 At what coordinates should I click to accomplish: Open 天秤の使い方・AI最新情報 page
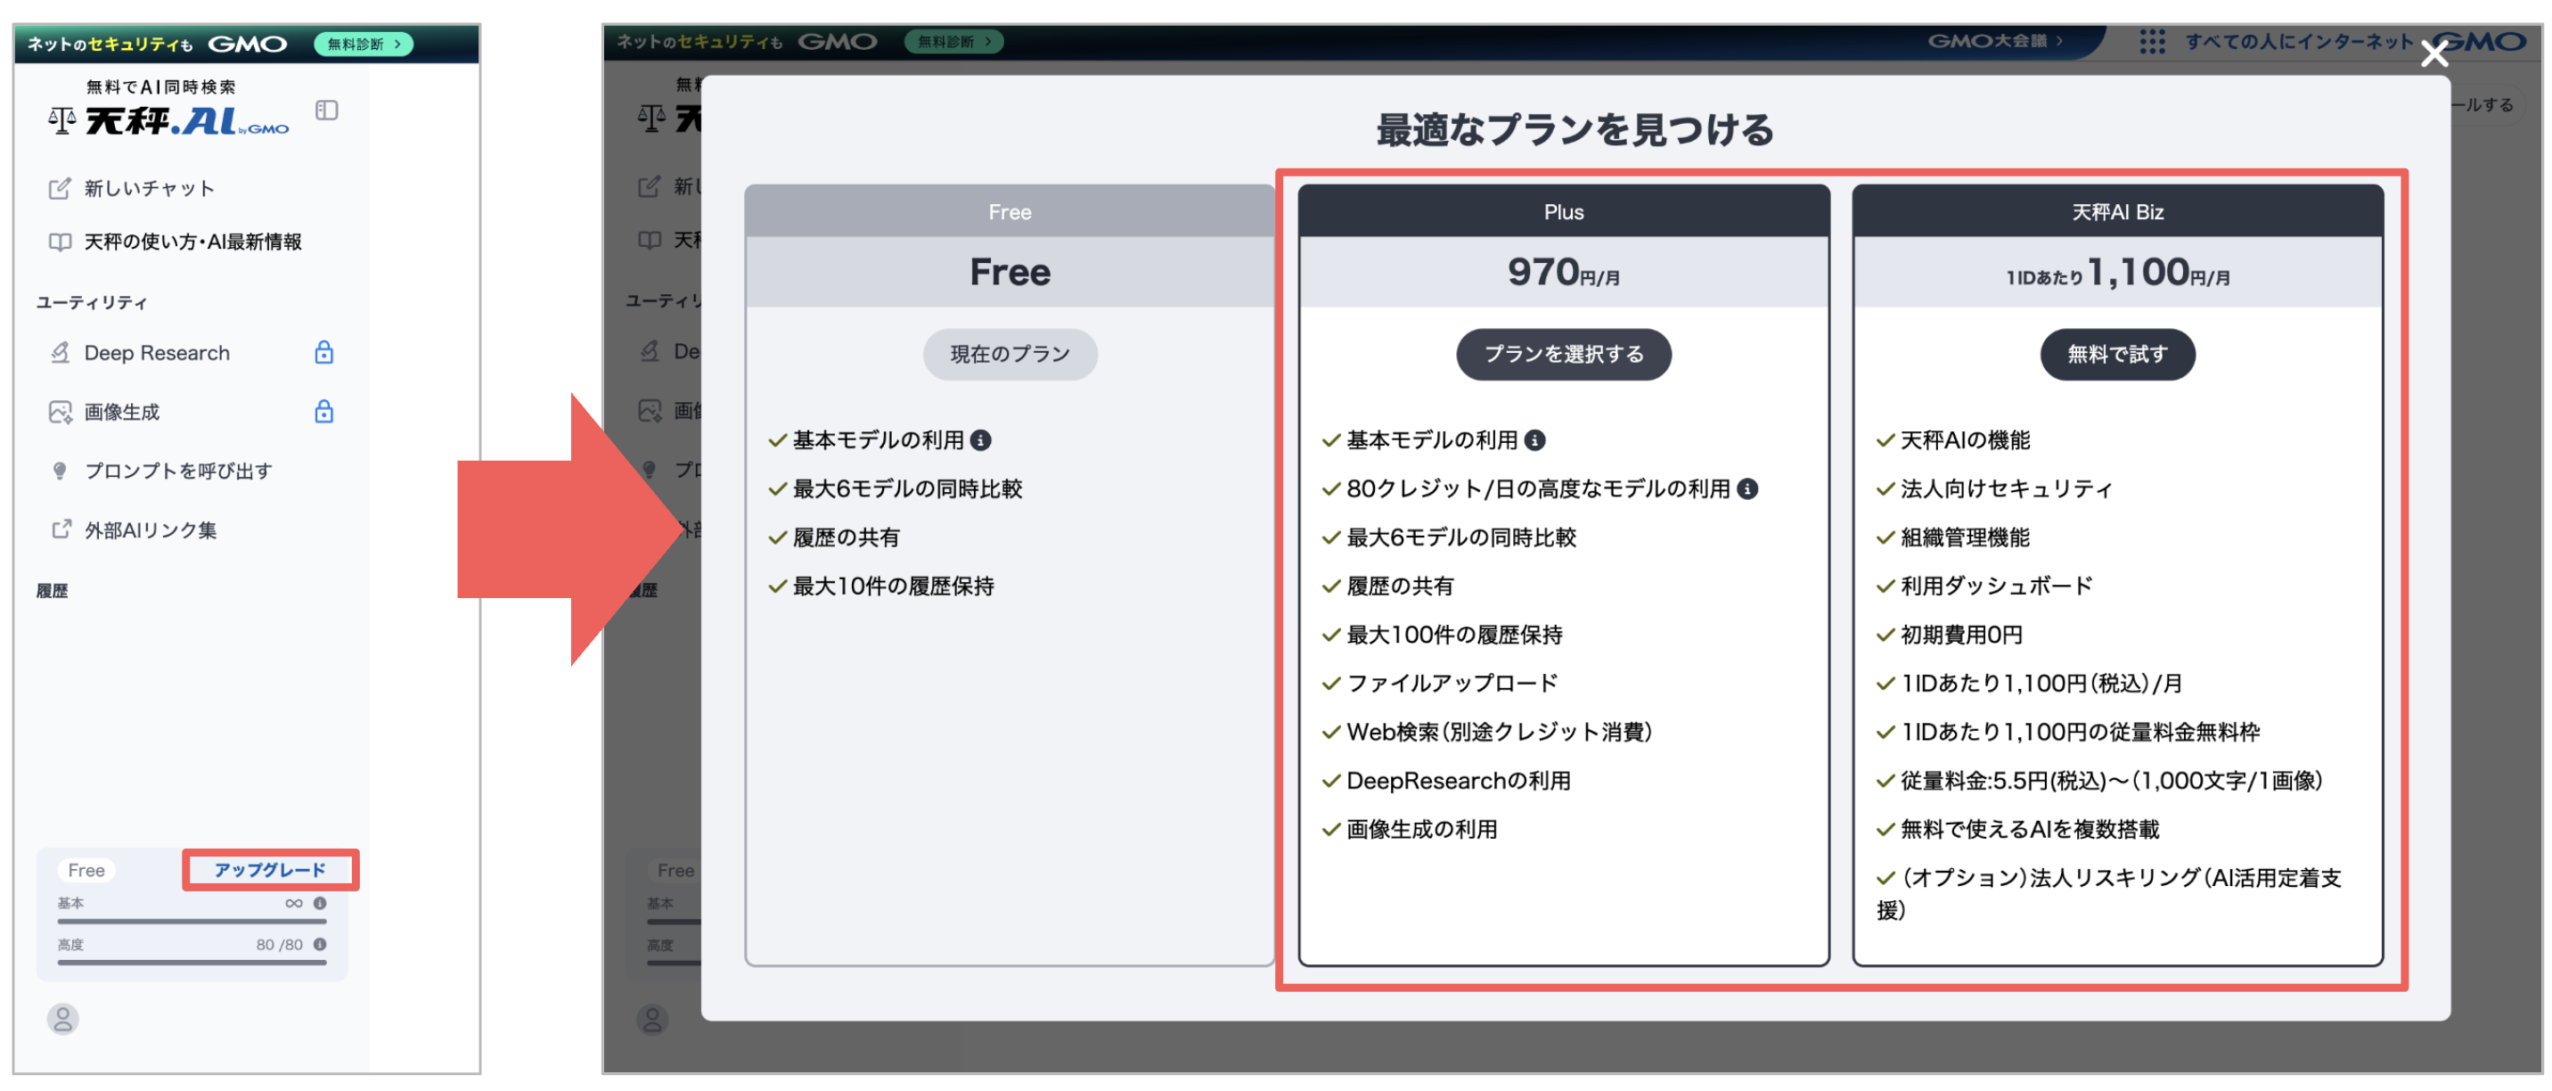coord(192,242)
